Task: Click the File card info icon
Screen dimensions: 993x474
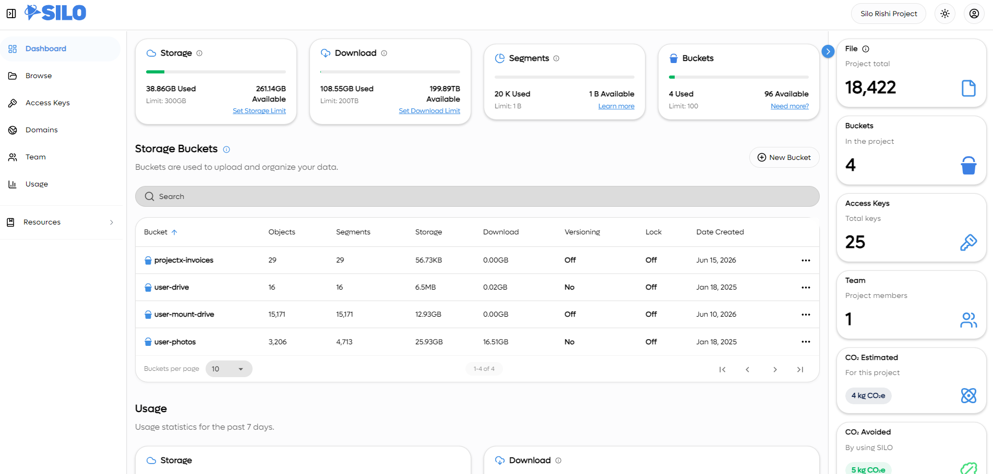Action: (866, 49)
